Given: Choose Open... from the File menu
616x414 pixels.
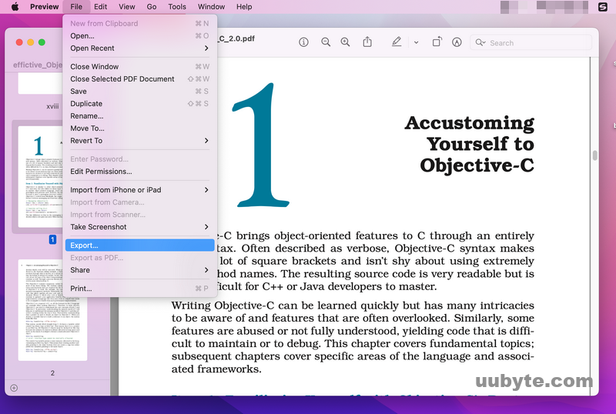Looking at the screenshot, I should (x=139, y=35).
